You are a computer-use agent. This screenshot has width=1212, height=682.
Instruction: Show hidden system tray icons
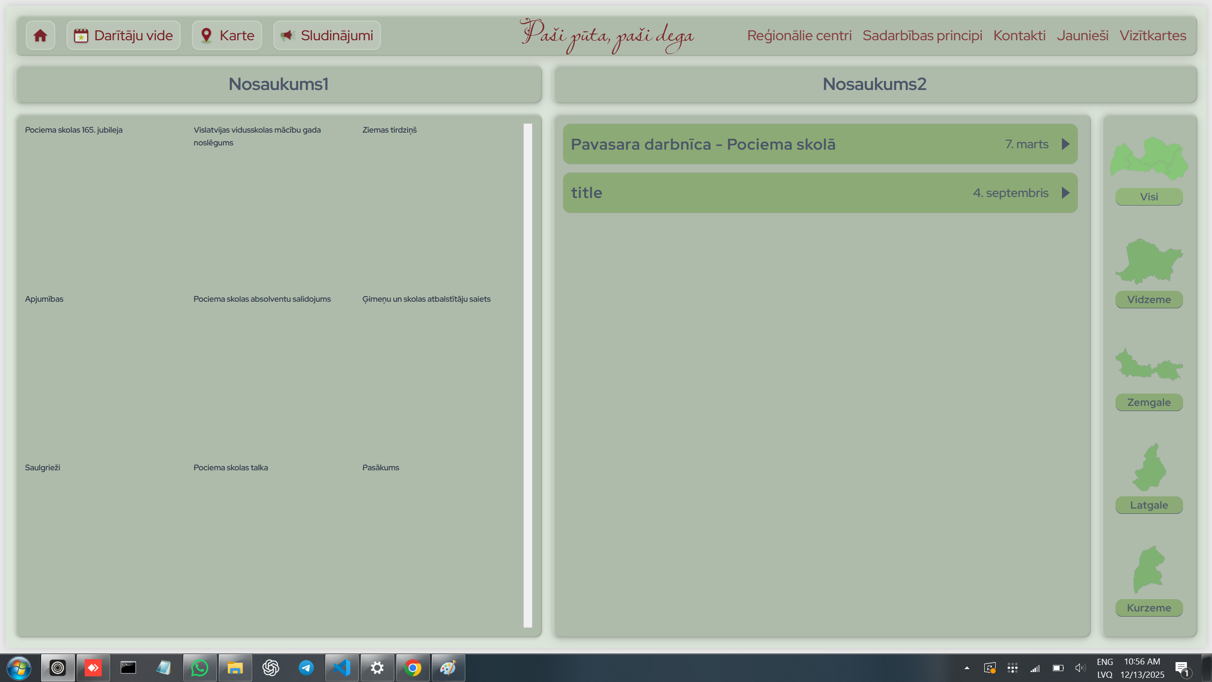coord(967,668)
